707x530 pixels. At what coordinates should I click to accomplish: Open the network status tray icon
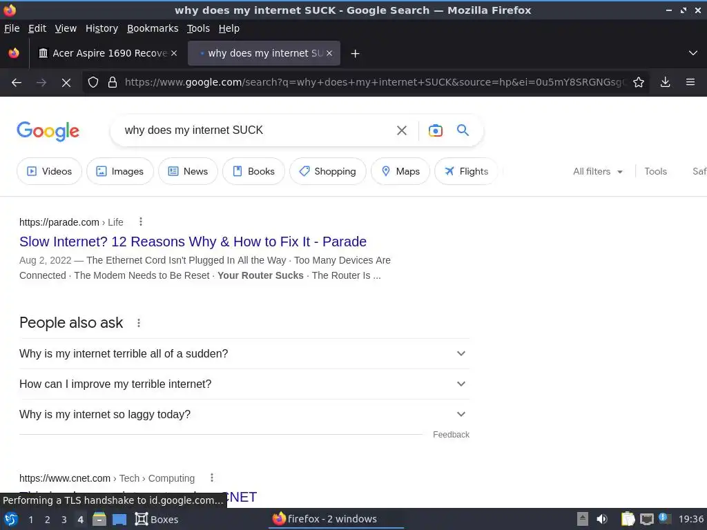click(646, 519)
